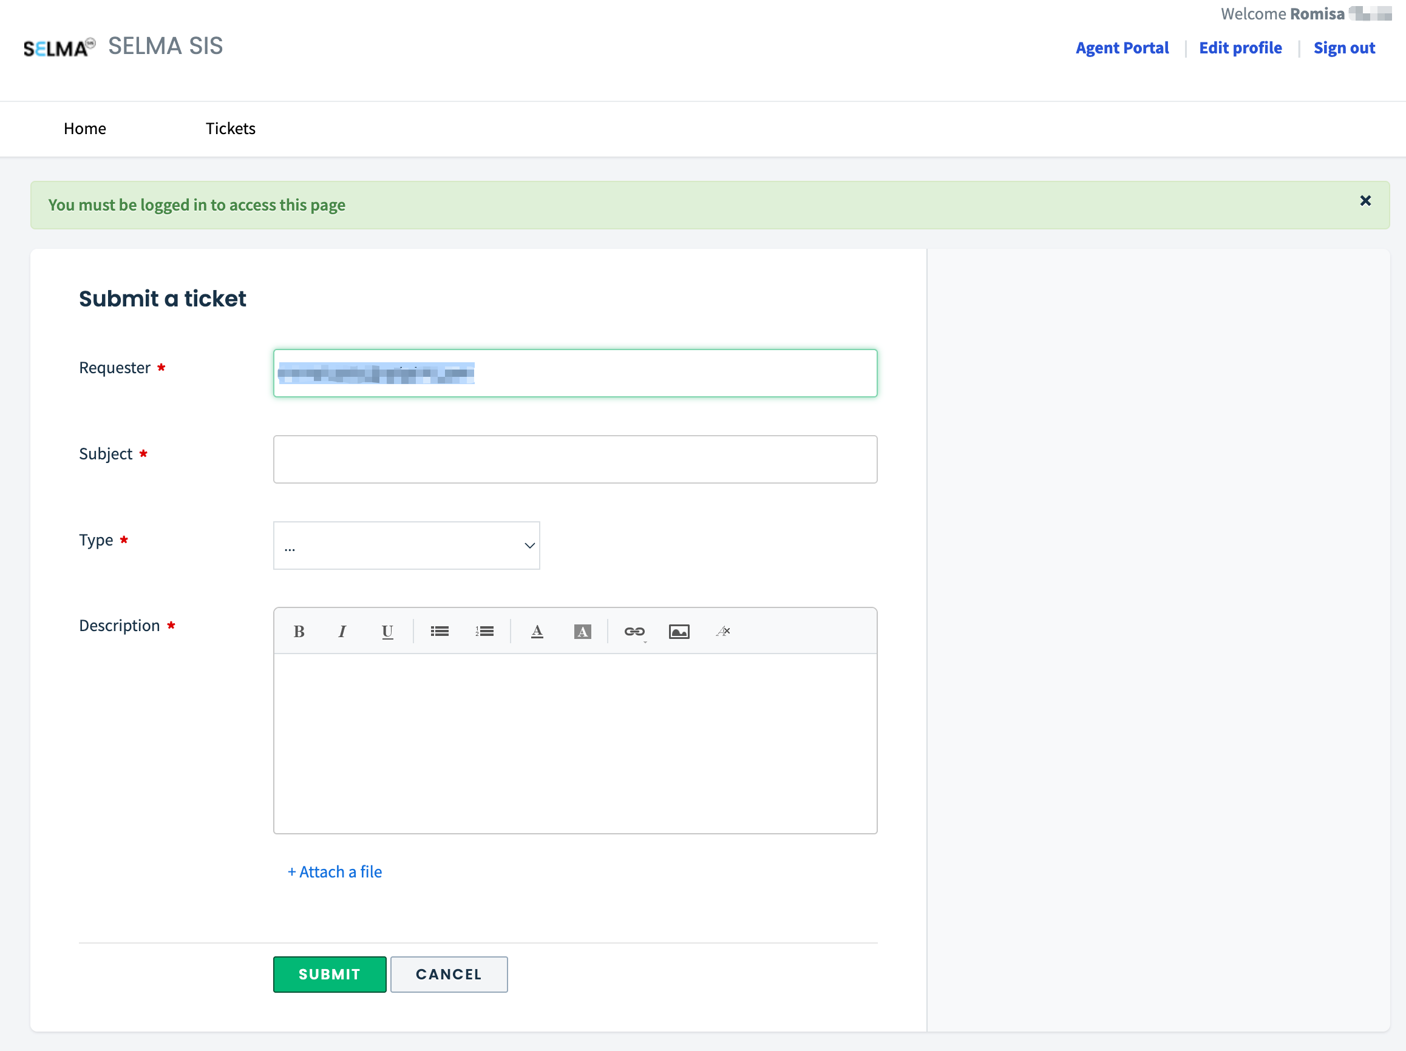This screenshot has width=1406, height=1051.
Task: Click into the Subject input field
Action: point(575,459)
